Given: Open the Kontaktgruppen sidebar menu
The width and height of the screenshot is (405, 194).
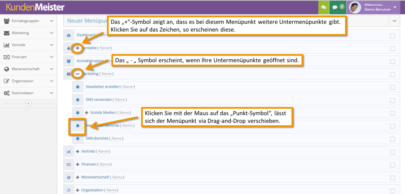Looking at the screenshot, I should [28, 21].
